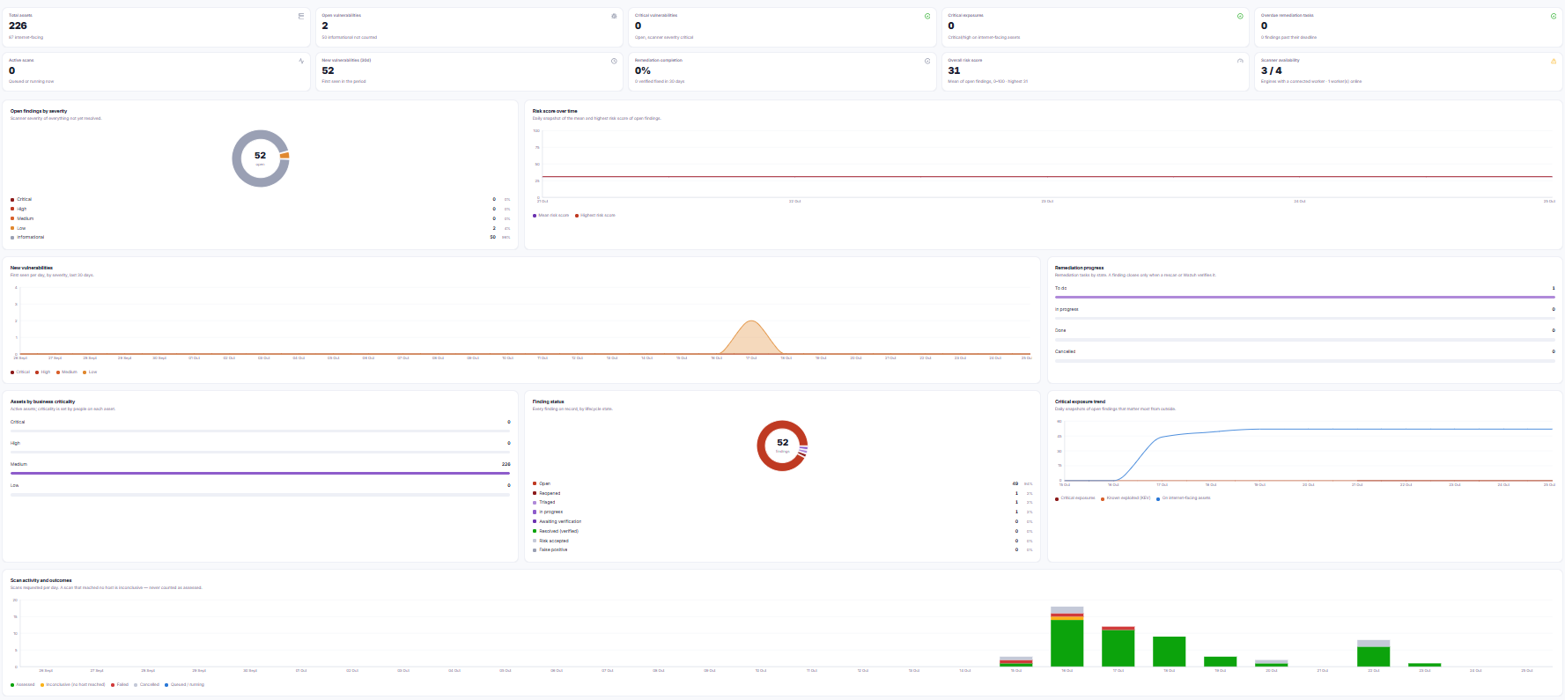Select Open row in Finding status list
Screen dimensions: 1565x700
(x=782, y=483)
